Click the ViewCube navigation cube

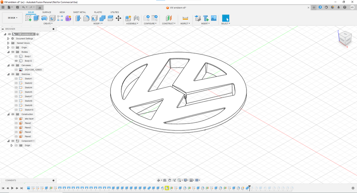[345, 39]
